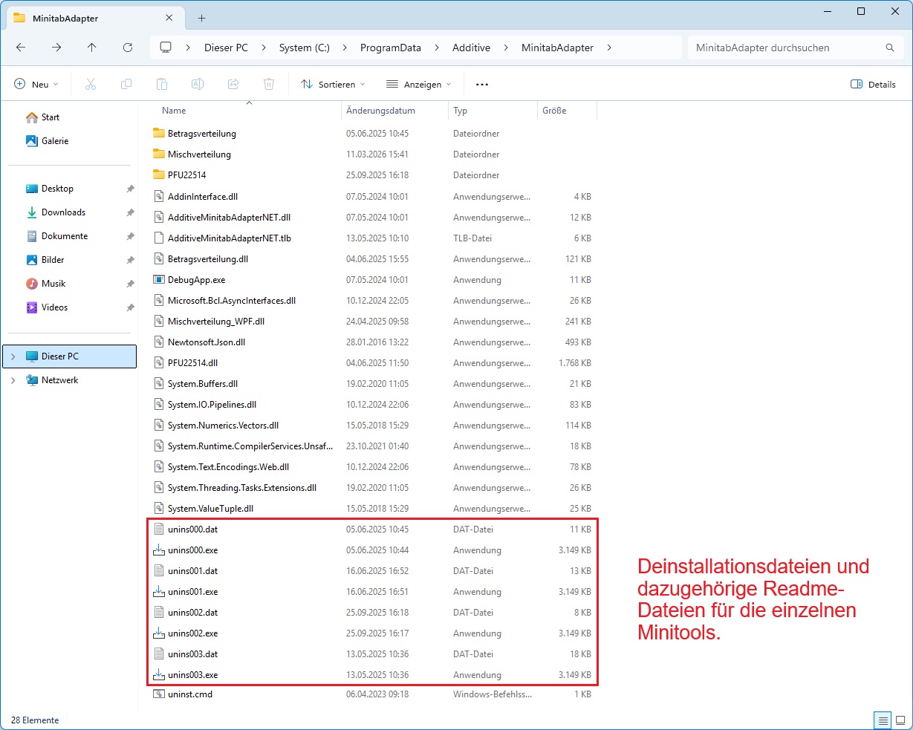Click the Share icon in toolbar

[x=233, y=84]
